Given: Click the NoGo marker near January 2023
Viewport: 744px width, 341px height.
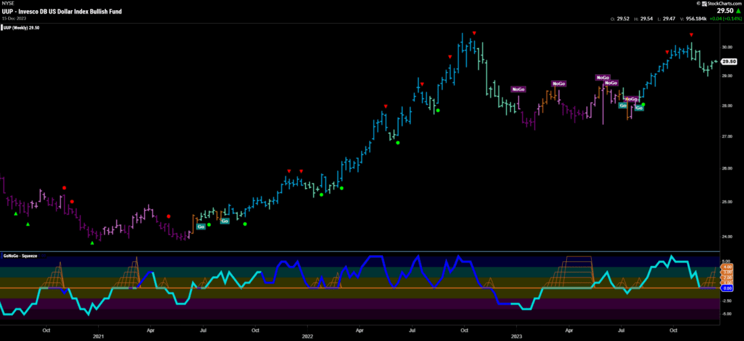Looking at the screenshot, I should pyautogui.click(x=518, y=89).
